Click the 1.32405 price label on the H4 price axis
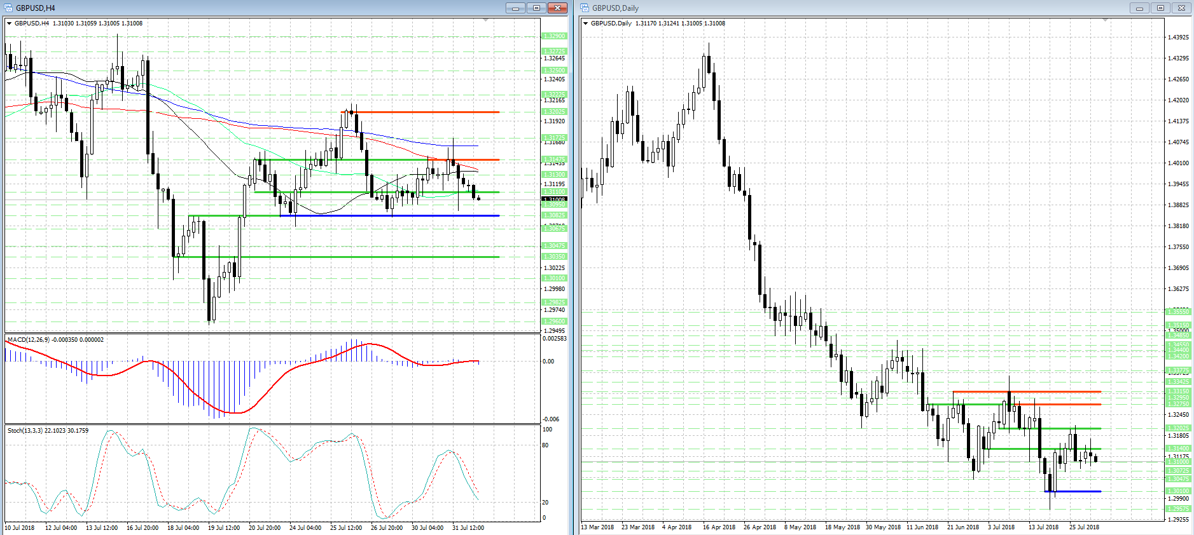The width and height of the screenshot is (1194, 535). (x=554, y=79)
